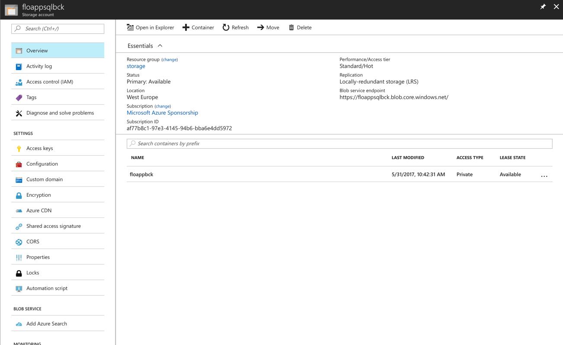Click the Overview icon in sidebar
The image size is (563, 345).
click(19, 51)
